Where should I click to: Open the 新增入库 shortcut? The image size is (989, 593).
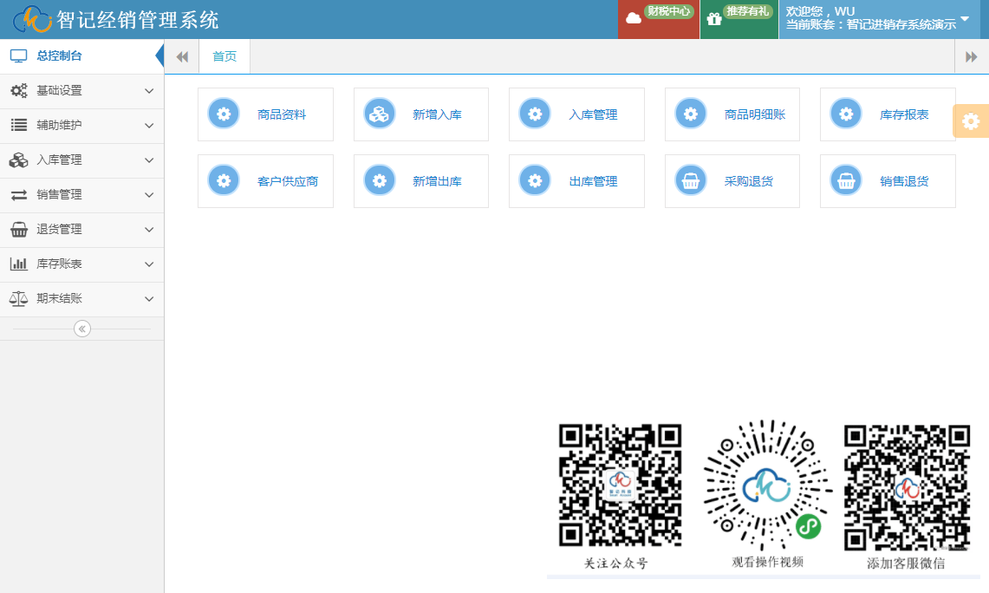(x=421, y=114)
